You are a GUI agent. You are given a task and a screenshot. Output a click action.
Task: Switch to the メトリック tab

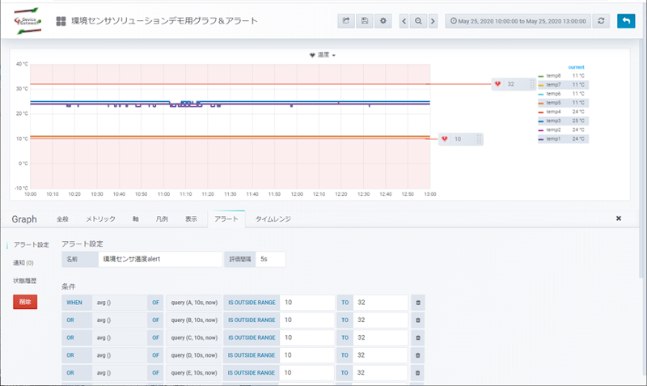pyautogui.click(x=100, y=219)
